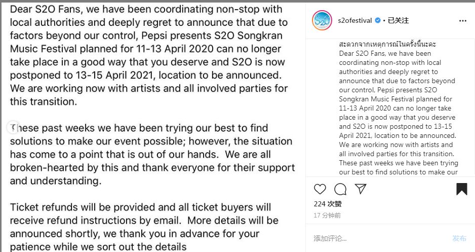Click 'These past weeks' line in caption
This screenshot has width=475, height=252.
click(399, 163)
